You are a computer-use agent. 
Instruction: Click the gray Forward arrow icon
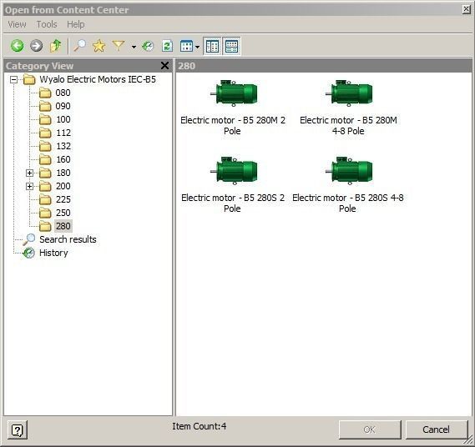(37, 46)
